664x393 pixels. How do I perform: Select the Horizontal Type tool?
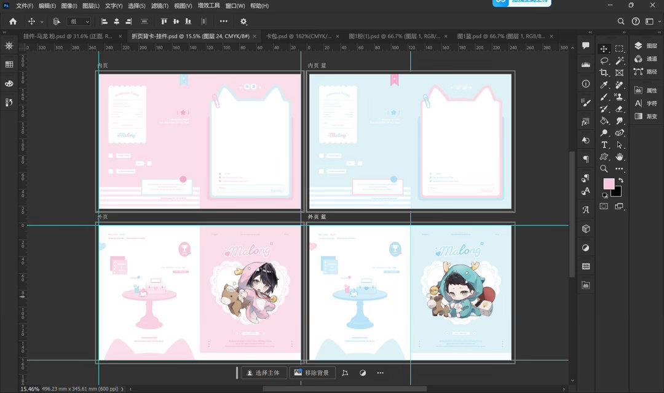pos(604,145)
